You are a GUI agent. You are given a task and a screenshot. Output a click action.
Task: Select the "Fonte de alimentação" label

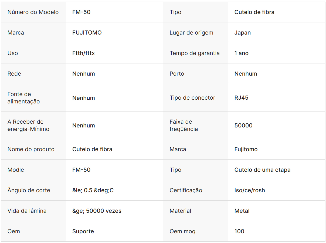(23, 98)
